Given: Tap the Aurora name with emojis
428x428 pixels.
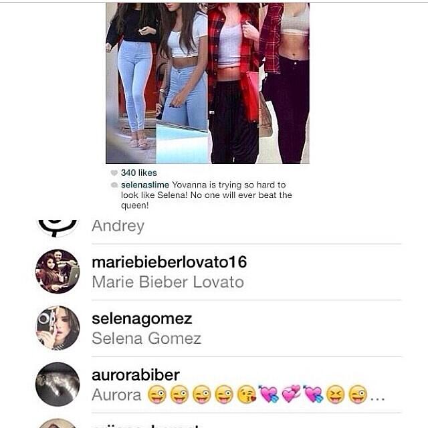Looking at the screenshot, I should point(238,395).
